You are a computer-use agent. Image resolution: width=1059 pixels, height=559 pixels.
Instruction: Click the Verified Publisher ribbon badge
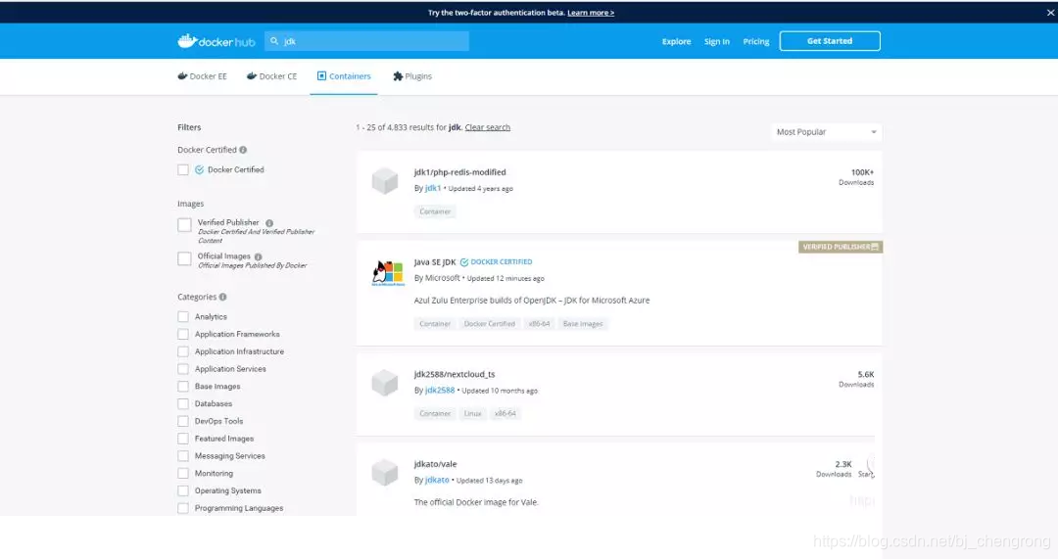pos(841,247)
